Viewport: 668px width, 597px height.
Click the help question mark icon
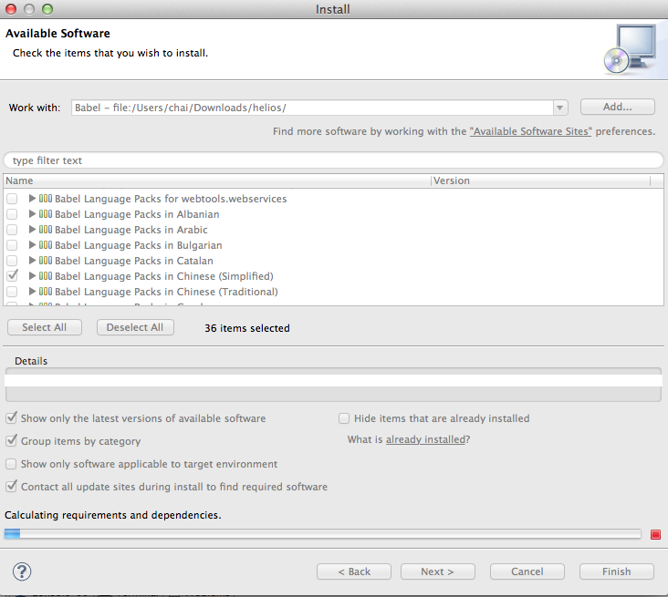22,571
